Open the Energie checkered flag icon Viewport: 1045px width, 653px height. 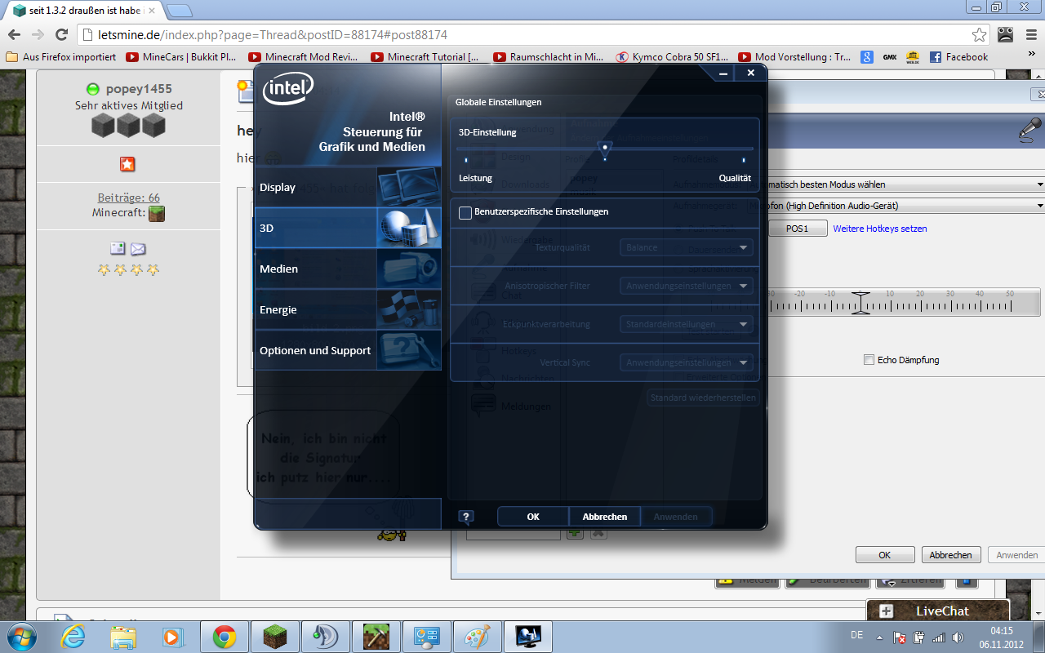coord(408,309)
